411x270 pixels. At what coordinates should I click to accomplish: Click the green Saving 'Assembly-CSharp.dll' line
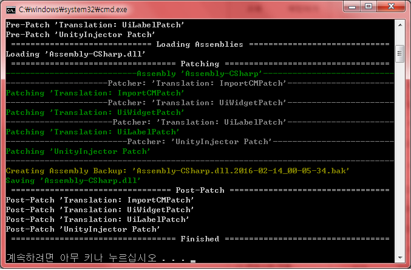(x=73, y=181)
